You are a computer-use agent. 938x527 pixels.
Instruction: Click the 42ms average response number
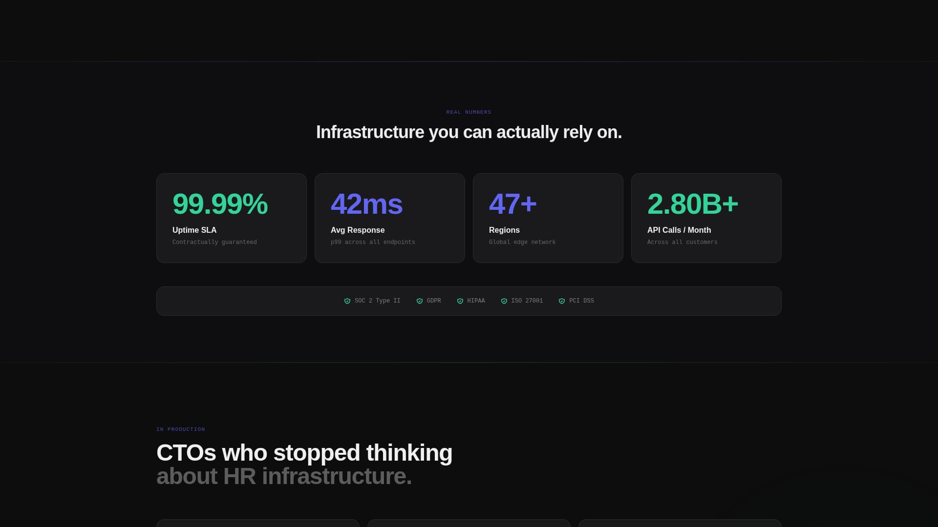(x=366, y=204)
